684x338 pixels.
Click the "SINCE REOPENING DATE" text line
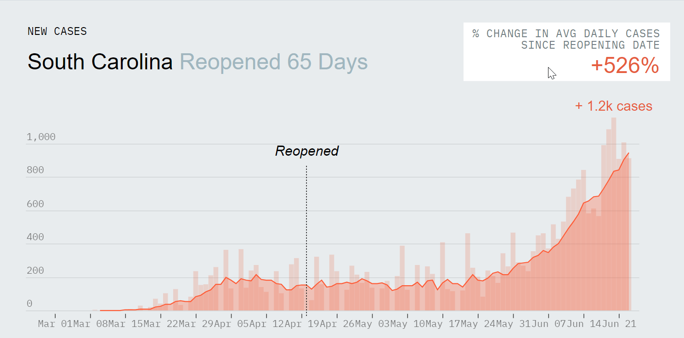(590, 45)
